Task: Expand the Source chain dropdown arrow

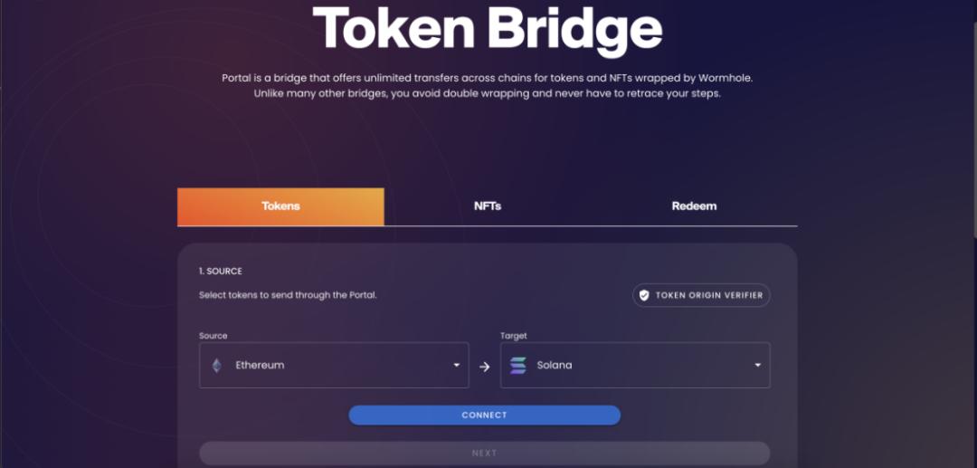Action: 456,366
